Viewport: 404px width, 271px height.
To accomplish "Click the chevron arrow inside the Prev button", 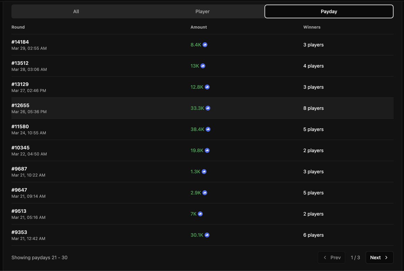I will click(x=325, y=258).
